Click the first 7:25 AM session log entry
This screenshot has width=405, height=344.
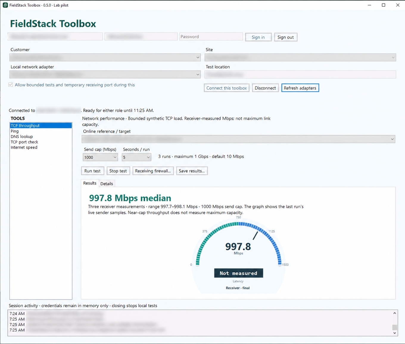[57, 319]
